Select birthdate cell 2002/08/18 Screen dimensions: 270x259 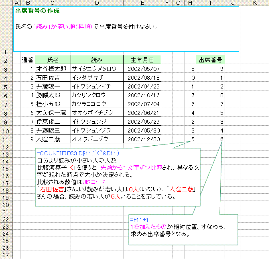click(142, 77)
